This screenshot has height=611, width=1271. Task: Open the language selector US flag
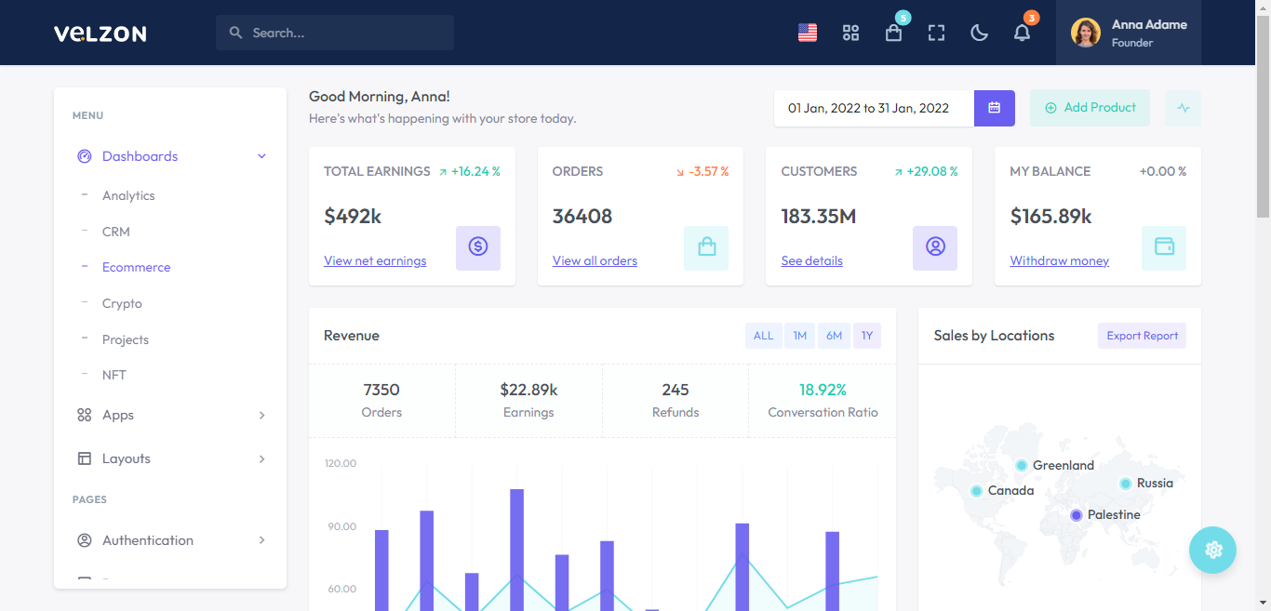pos(807,33)
